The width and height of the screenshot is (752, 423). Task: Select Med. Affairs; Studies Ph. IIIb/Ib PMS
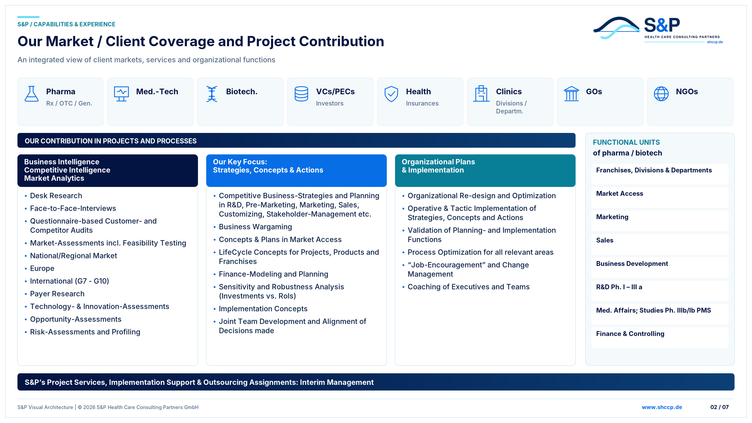(x=660, y=314)
